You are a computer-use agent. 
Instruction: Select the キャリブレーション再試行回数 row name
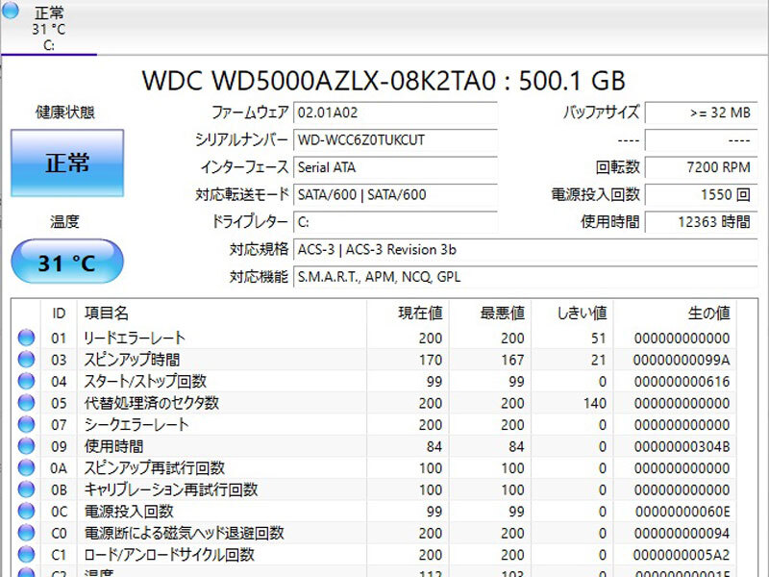(171, 489)
